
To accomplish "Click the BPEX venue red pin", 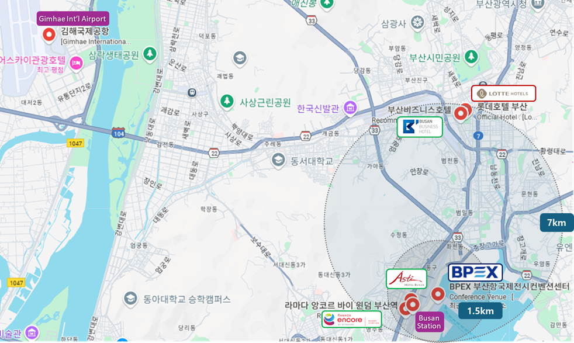I will (438, 295).
